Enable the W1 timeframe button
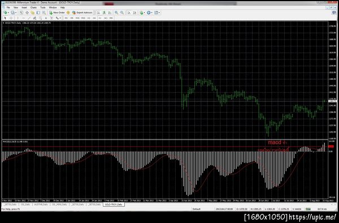Viewport: 339px width, 223px height. tap(106, 18)
